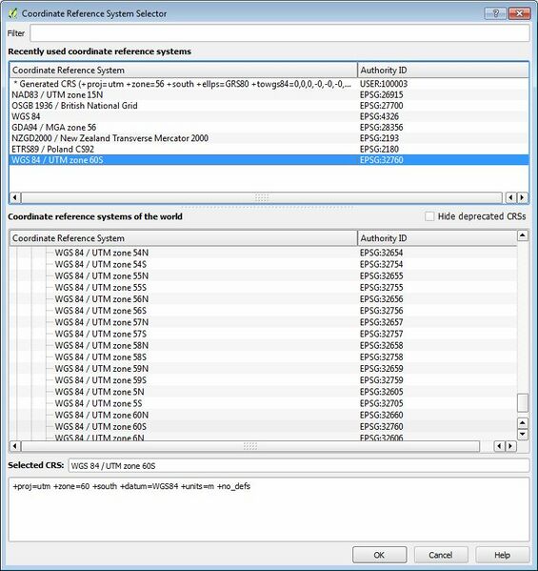Select WGS 84 / UTM zone 60S in world list

pos(100,427)
